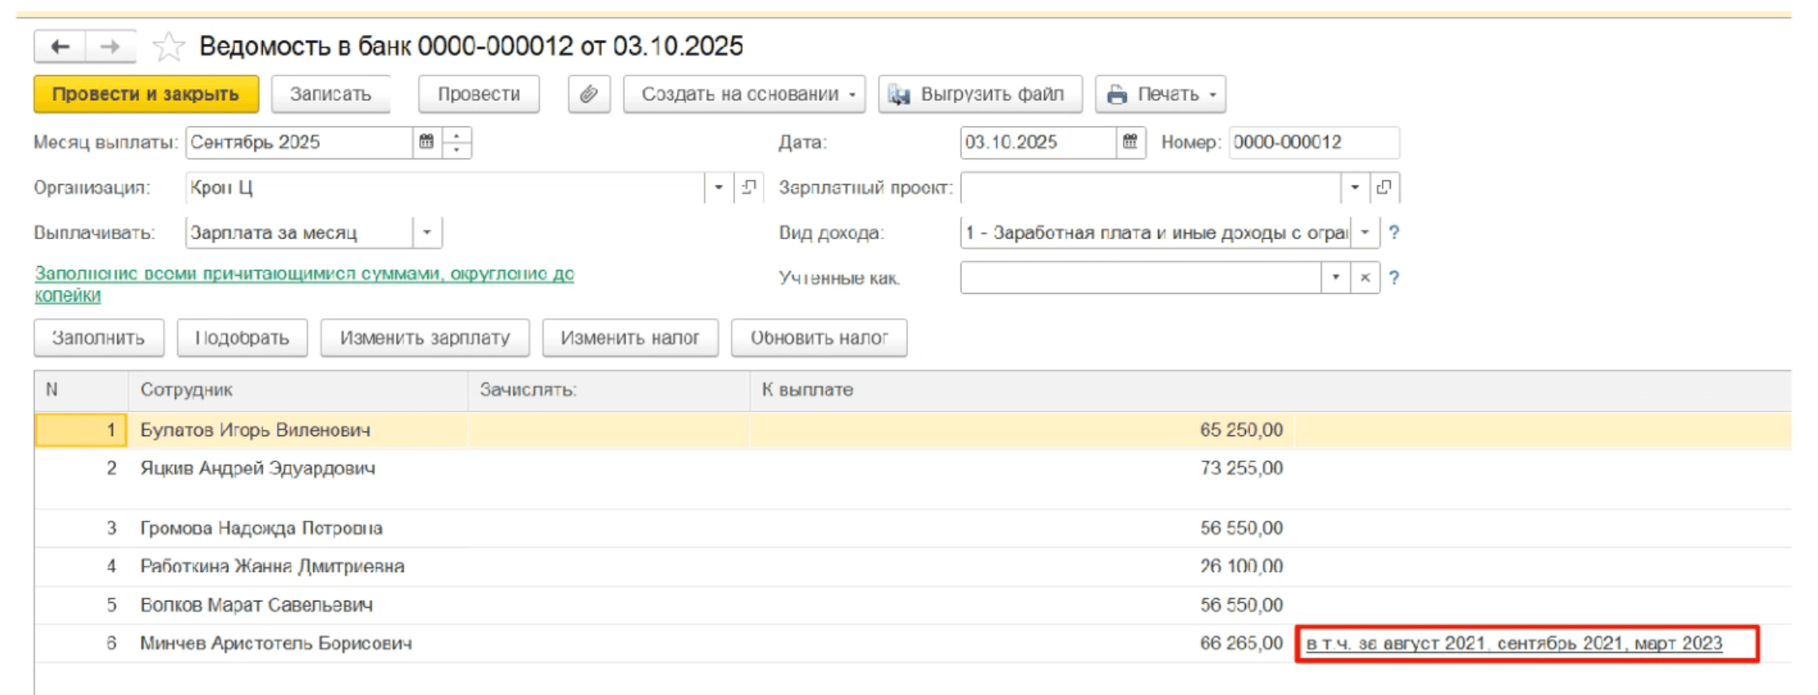Image resolution: width=1818 pixels, height=695 pixels.
Task: Click help question mark beside Вид дохода
Action: coord(1394,233)
